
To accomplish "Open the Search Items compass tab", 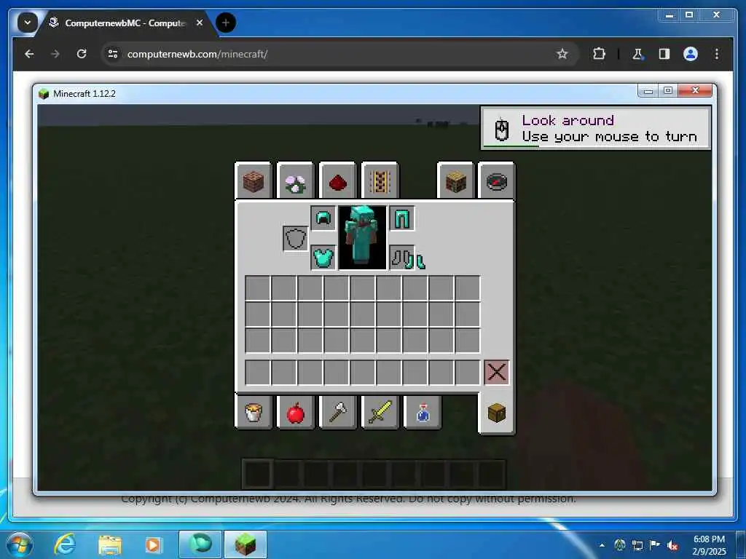I will tap(497, 181).
